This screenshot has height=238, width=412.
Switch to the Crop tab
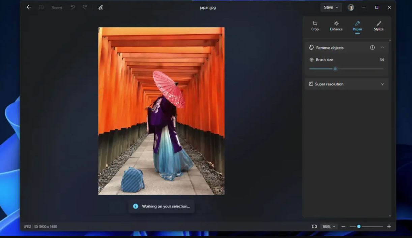click(315, 26)
